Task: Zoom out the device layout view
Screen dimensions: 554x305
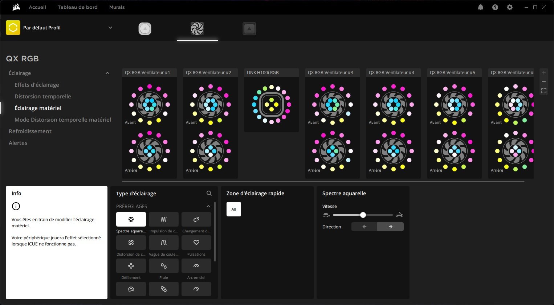Action: coord(544,82)
